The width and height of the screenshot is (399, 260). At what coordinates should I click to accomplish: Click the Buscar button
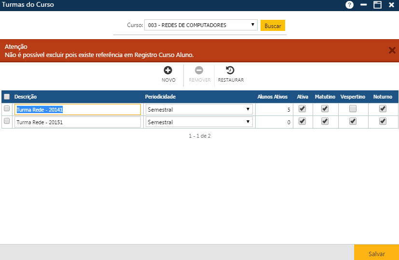pos(273,26)
